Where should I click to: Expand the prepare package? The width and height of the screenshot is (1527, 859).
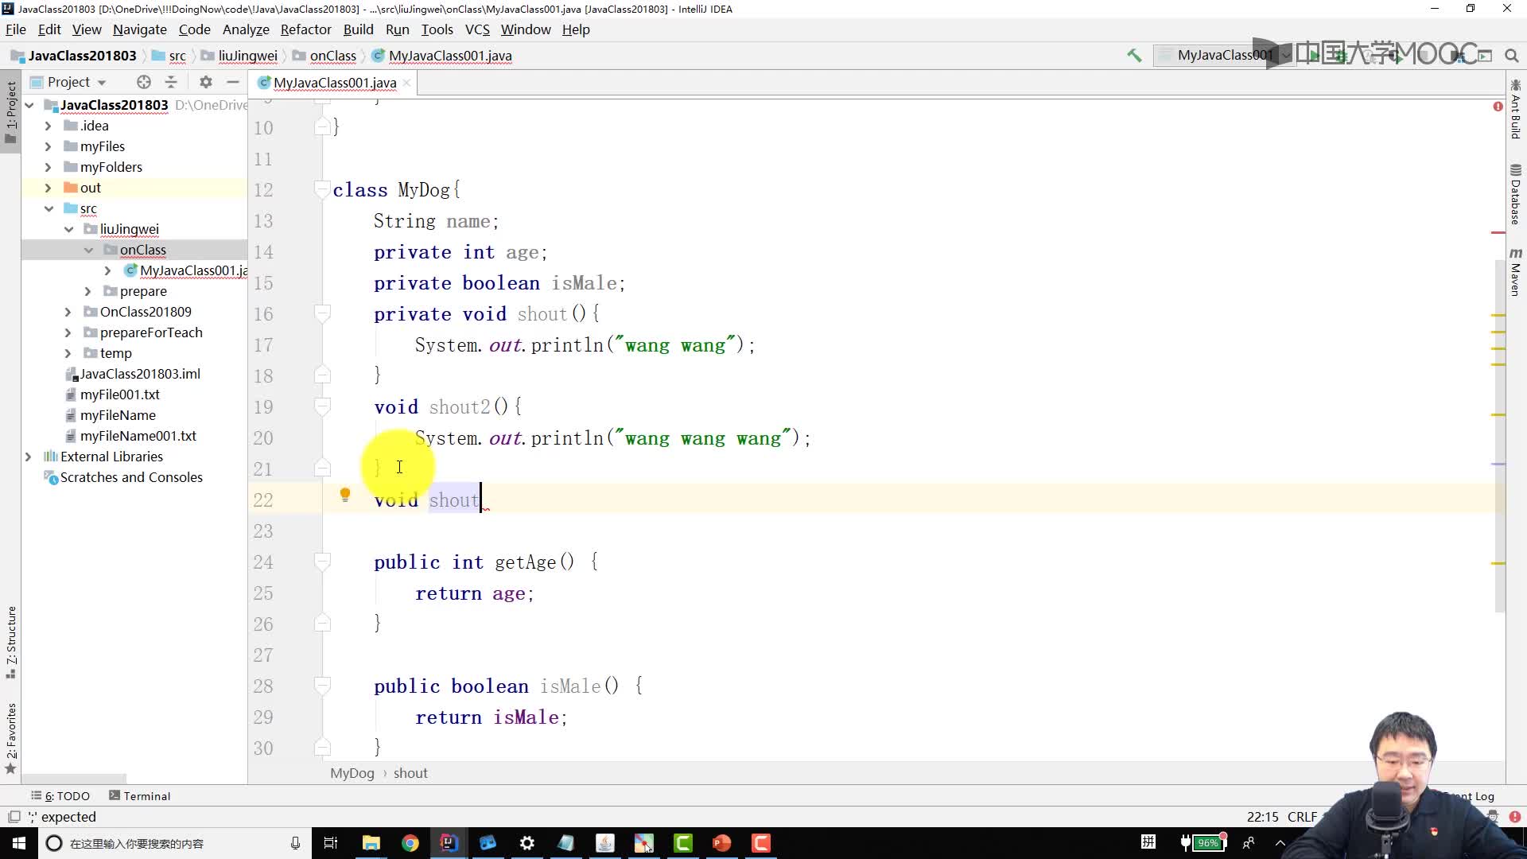point(88,291)
